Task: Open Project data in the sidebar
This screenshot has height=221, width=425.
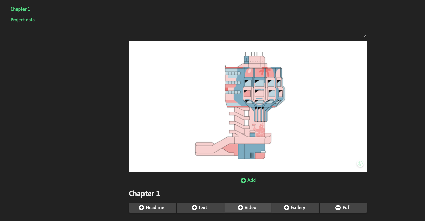Action: 22,20
